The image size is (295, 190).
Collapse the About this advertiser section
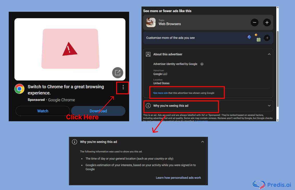tap(269, 54)
